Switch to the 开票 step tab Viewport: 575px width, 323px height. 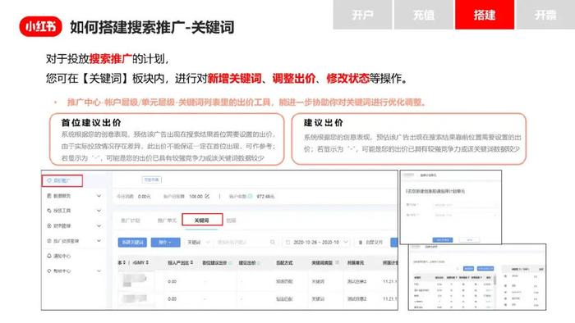[545, 15]
